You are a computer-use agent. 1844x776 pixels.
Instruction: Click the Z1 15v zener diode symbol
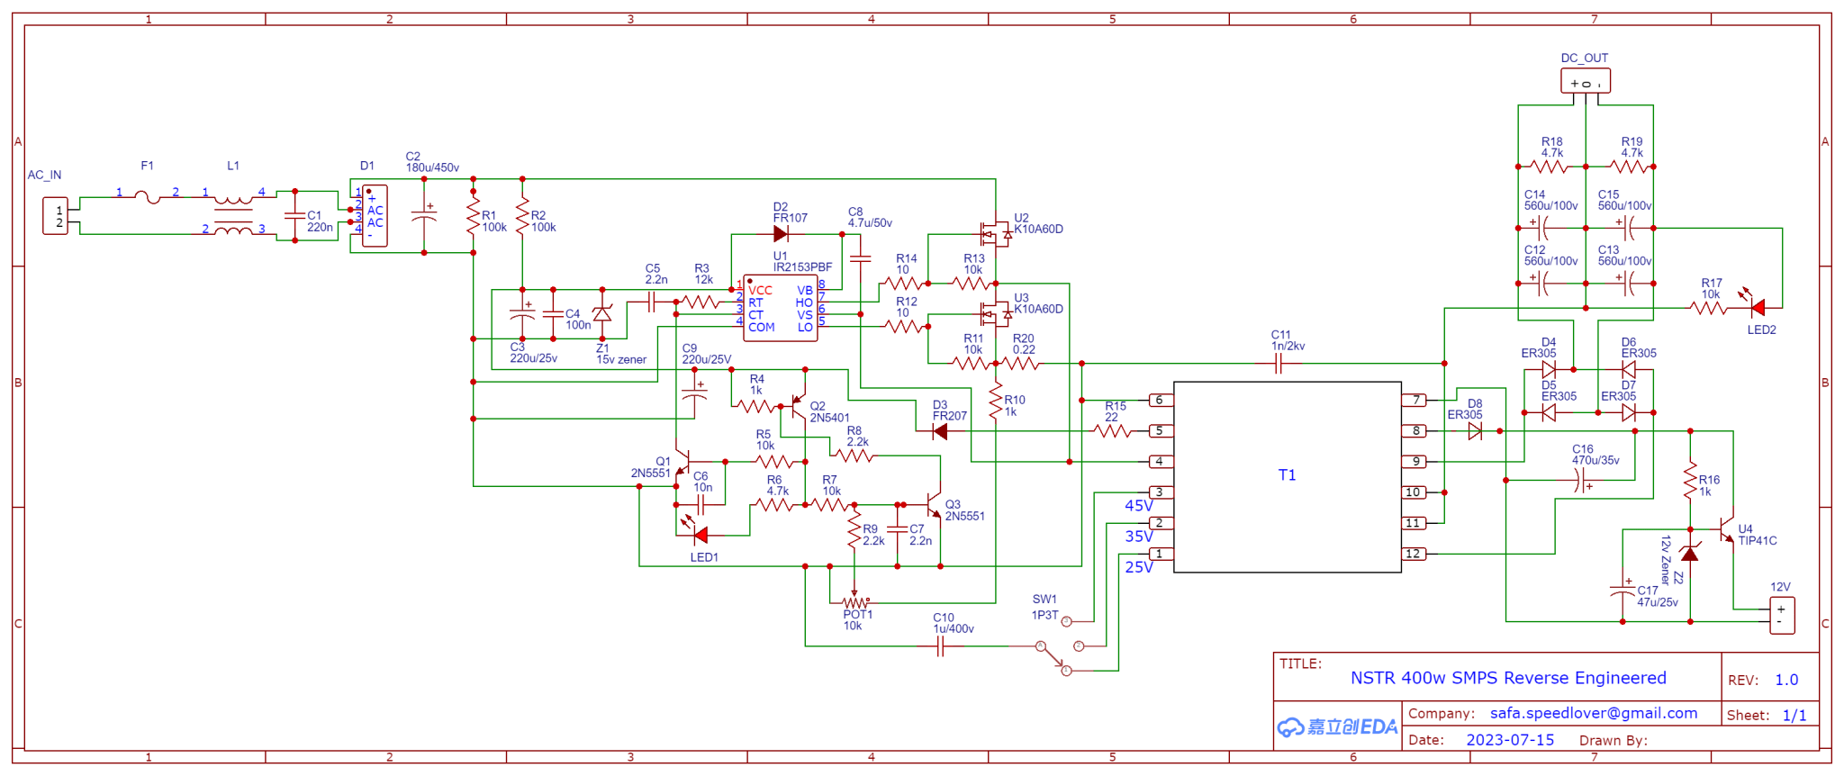pos(602,314)
